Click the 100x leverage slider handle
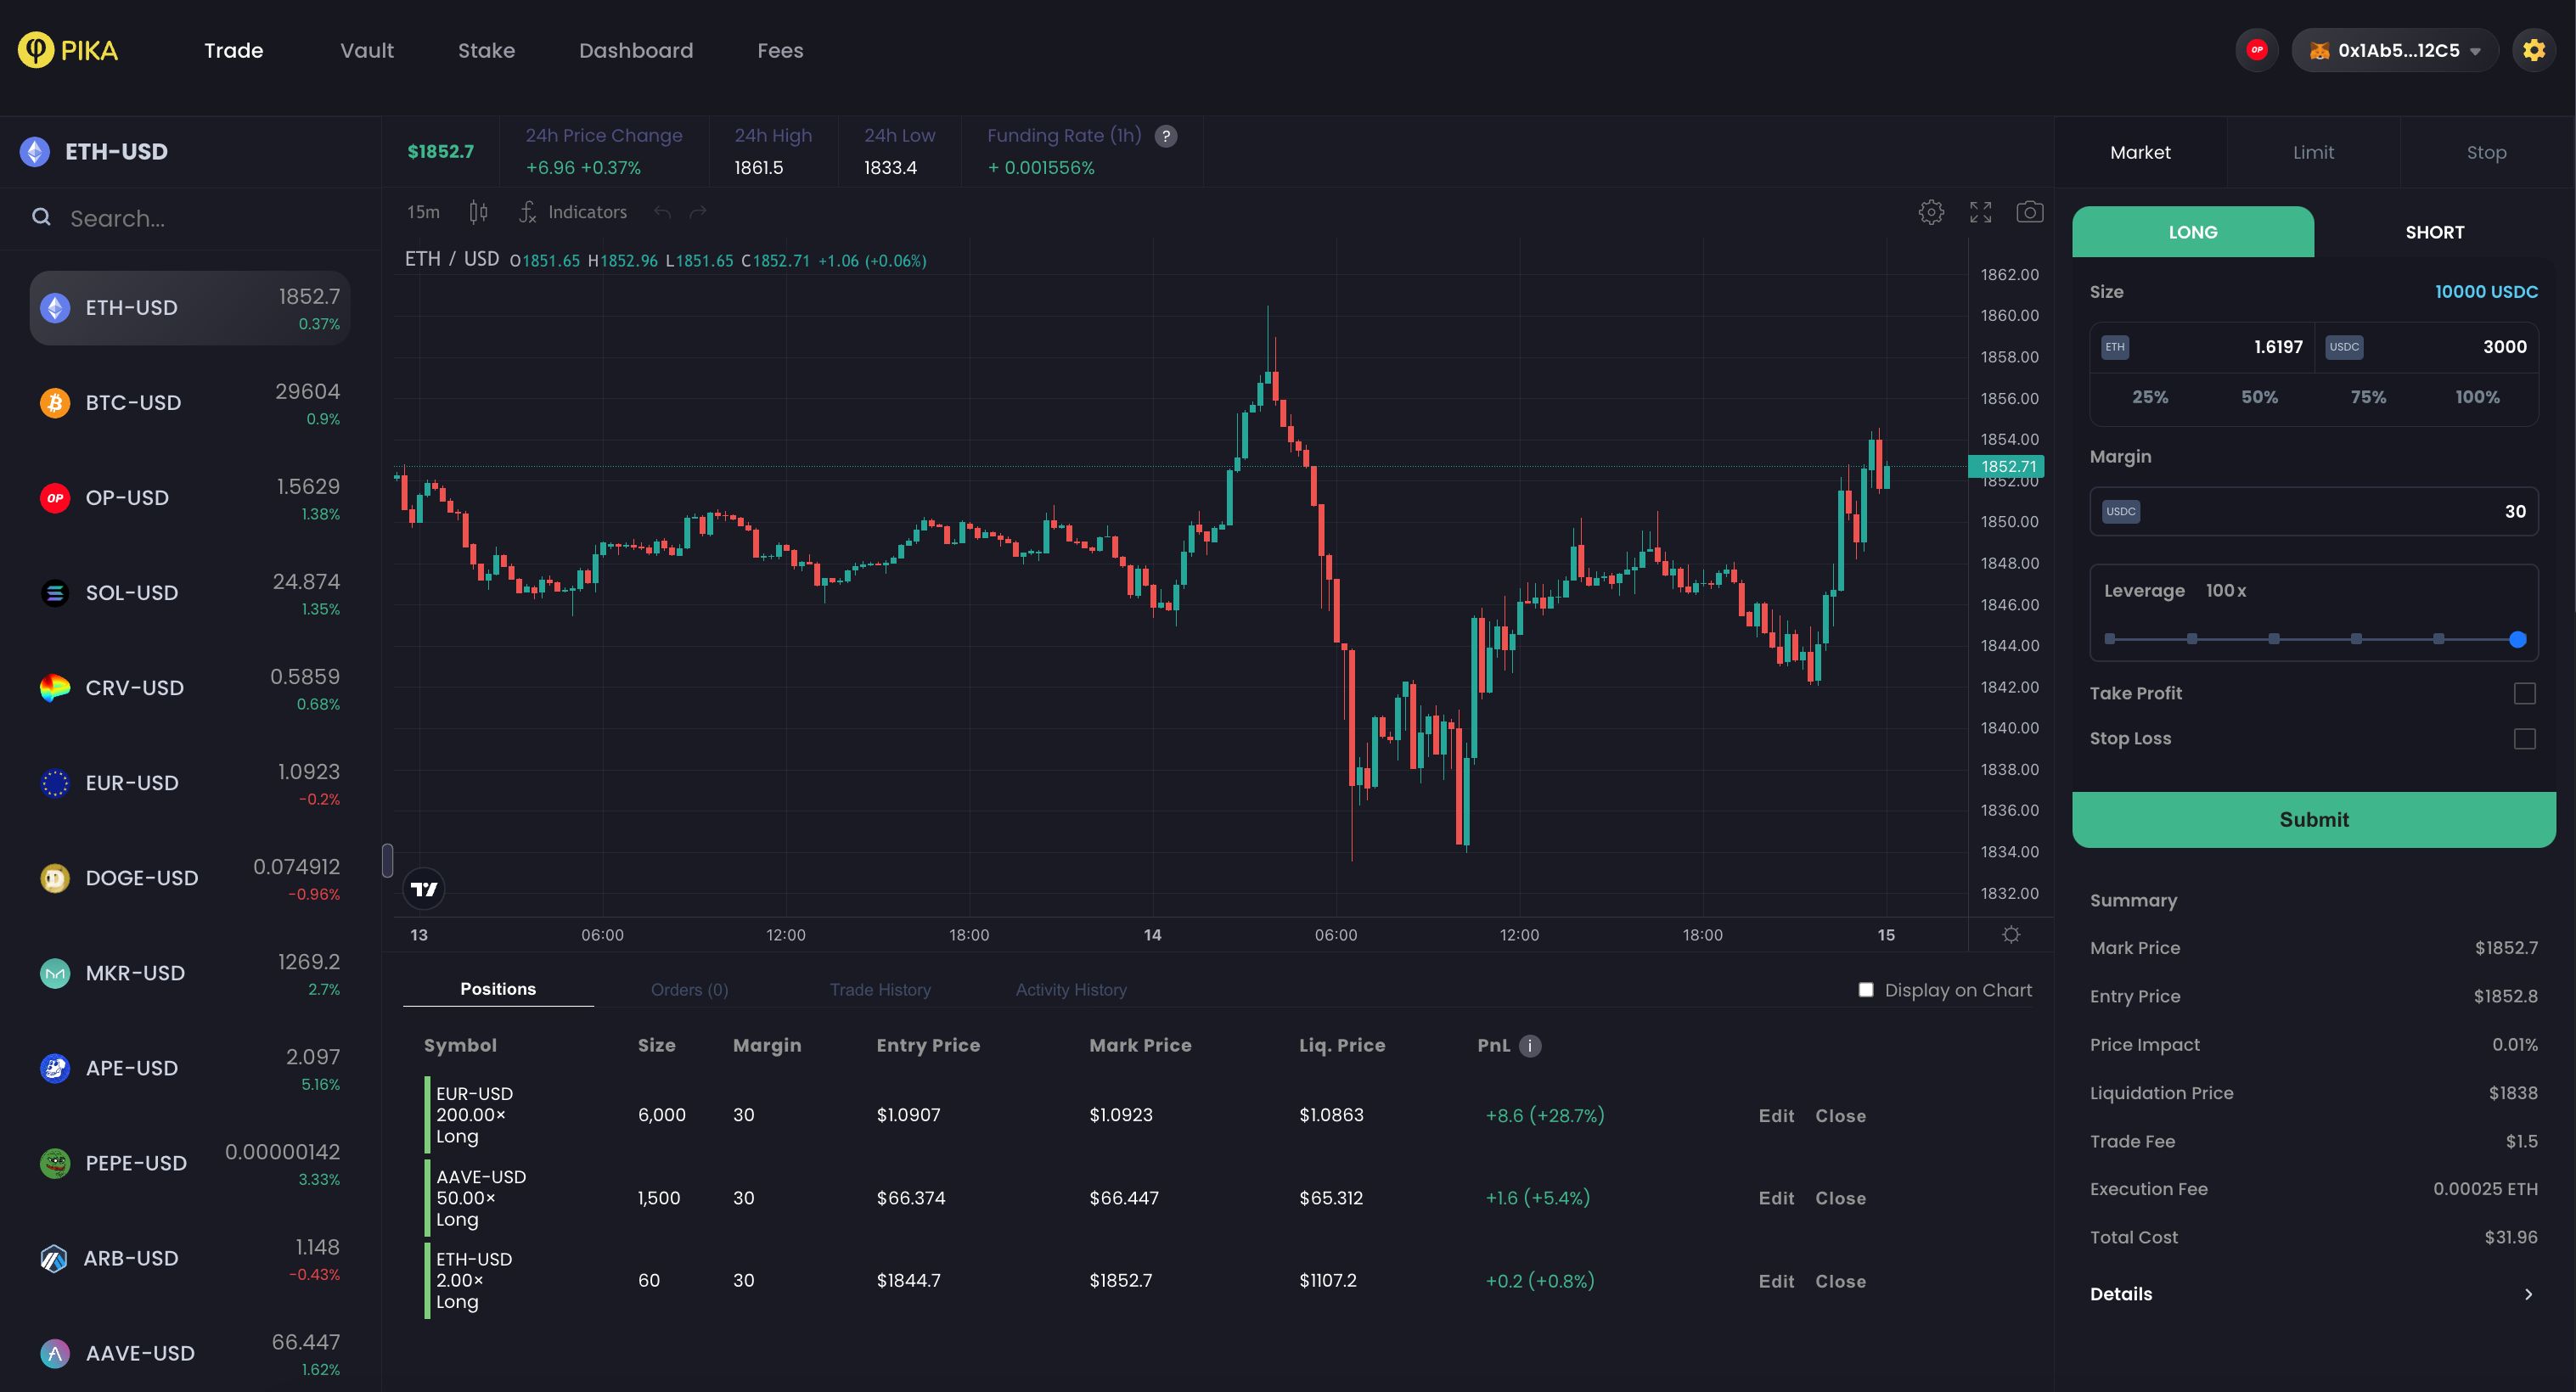Viewport: 2576px width, 1392px height. coord(2517,639)
